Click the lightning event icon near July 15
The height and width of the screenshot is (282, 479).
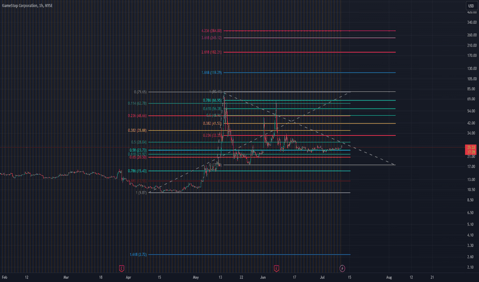tap(342, 268)
